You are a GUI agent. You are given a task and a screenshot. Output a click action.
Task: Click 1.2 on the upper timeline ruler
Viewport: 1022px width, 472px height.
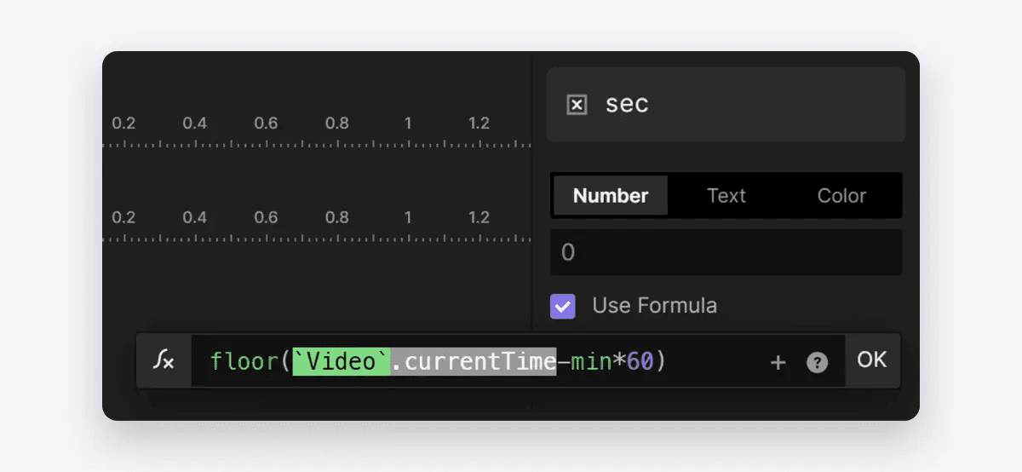pyautogui.click(x=479, y=124)
